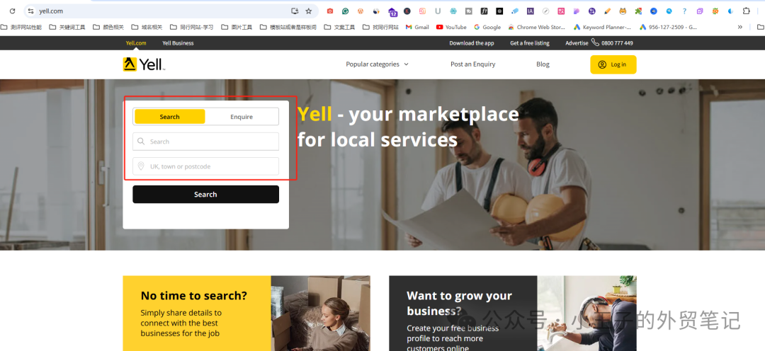Screen dimensions: 765x351
Task: Click the phone icon next to 0800 777 449
Action: point(595,42)
